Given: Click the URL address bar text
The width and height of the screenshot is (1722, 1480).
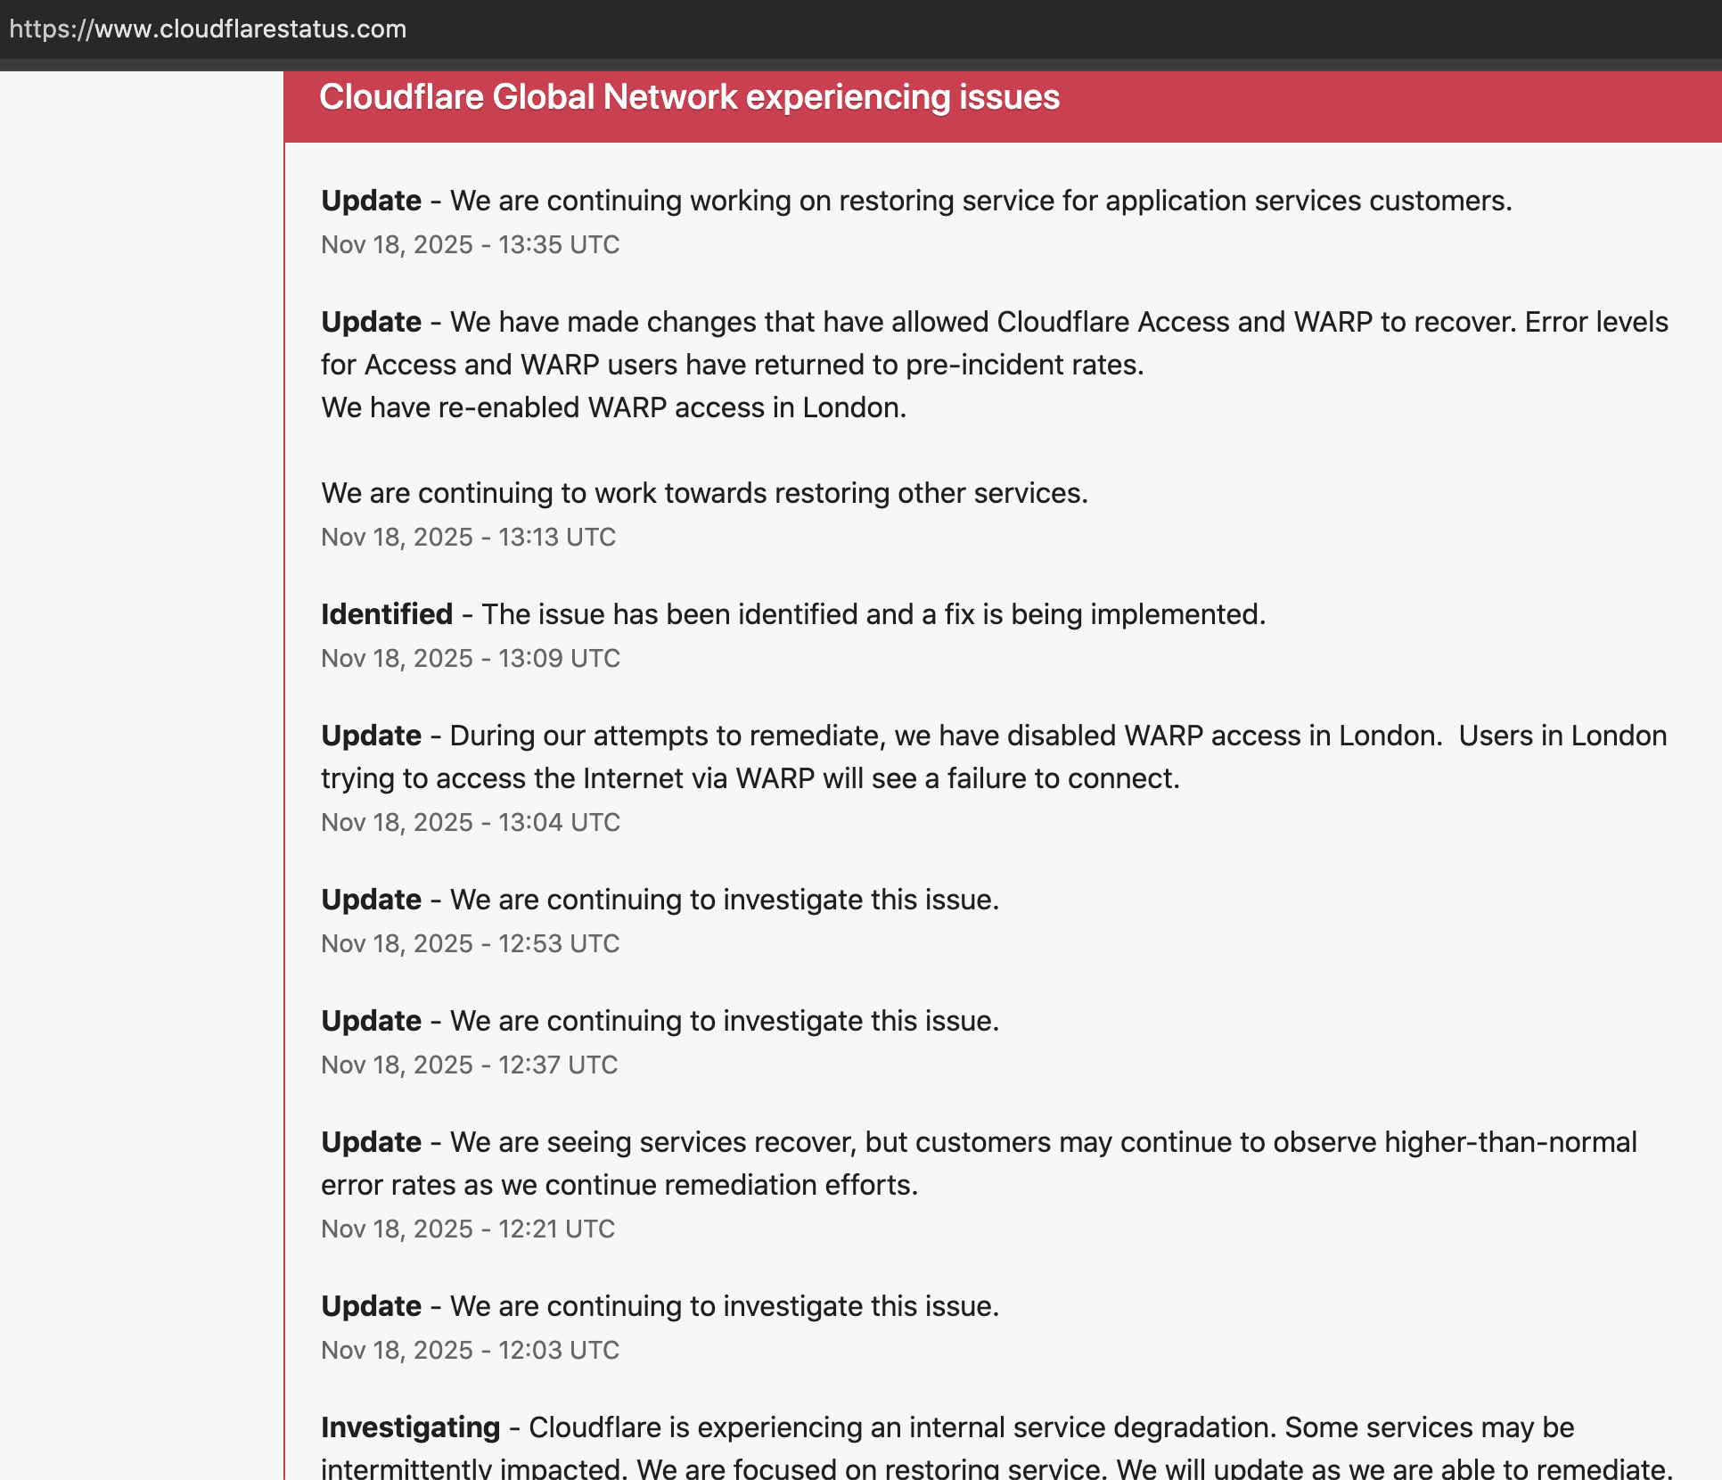Looking at the screenshot, I should point(208,29).
